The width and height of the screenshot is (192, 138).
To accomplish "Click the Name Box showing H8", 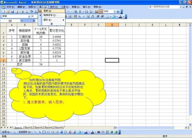I will pyautogui.click(x=10, y=21).
